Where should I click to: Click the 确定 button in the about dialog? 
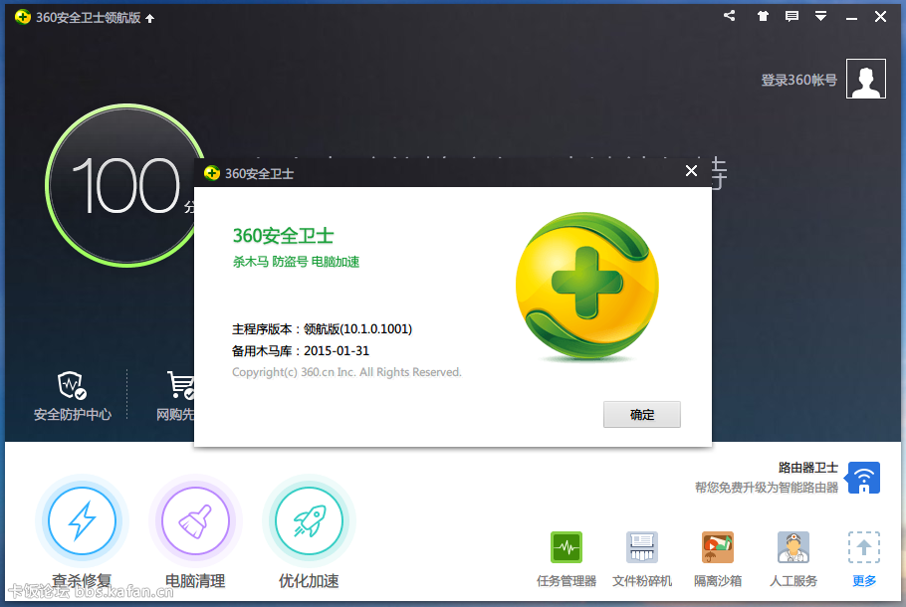[642, 415]
